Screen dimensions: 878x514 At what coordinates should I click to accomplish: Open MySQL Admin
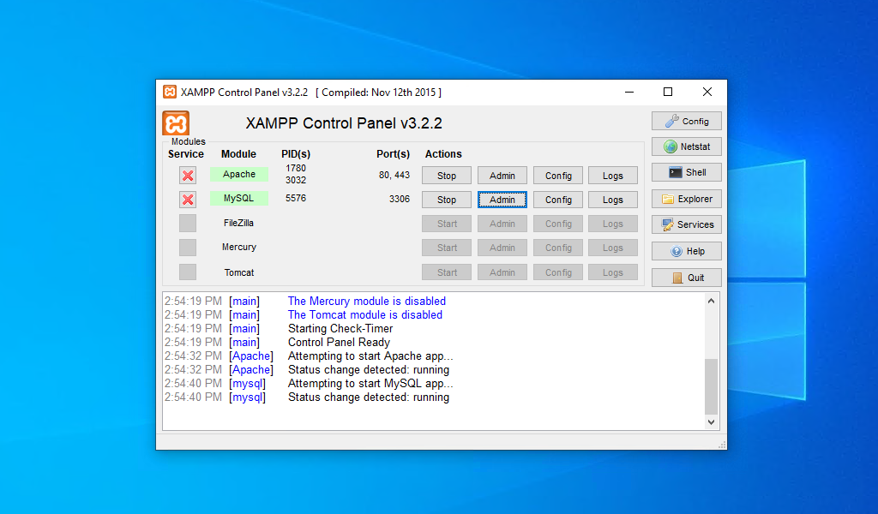tap(502, 200)
